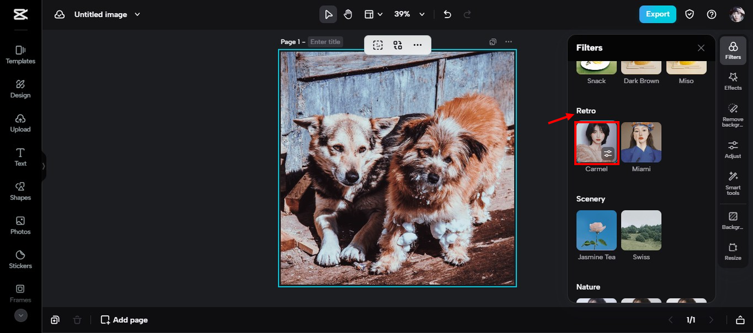Apply the Snack filter

click(597, 67)
